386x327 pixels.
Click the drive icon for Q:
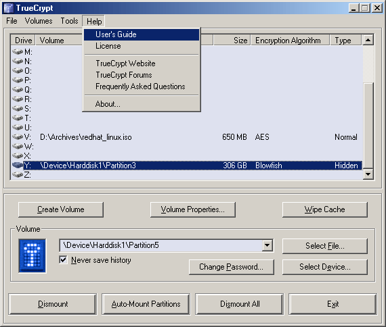18,89
